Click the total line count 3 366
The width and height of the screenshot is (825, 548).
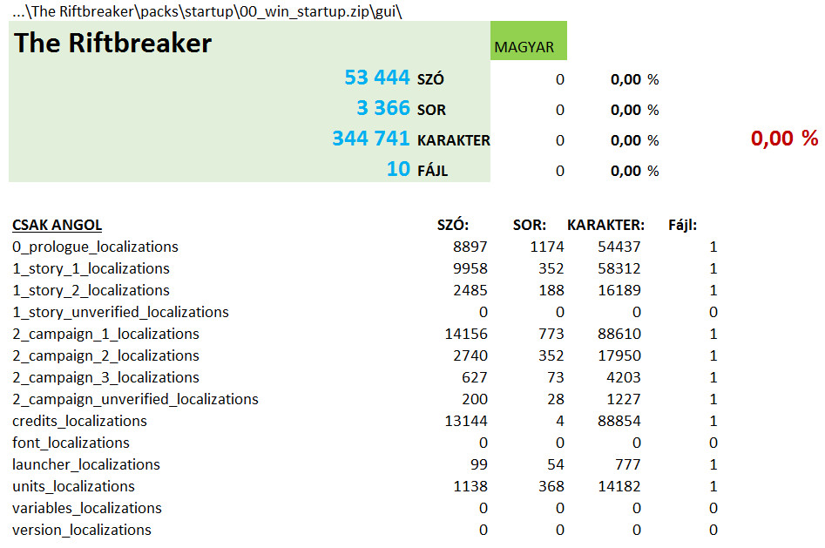[383, 108]
